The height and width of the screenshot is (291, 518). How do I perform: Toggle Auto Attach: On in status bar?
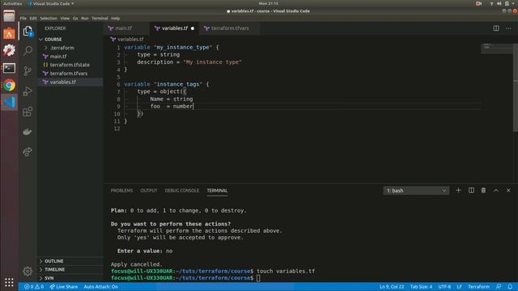click(100, 287)
